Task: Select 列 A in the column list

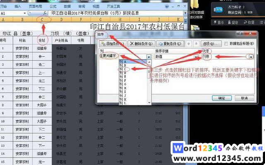Action: 133,62
